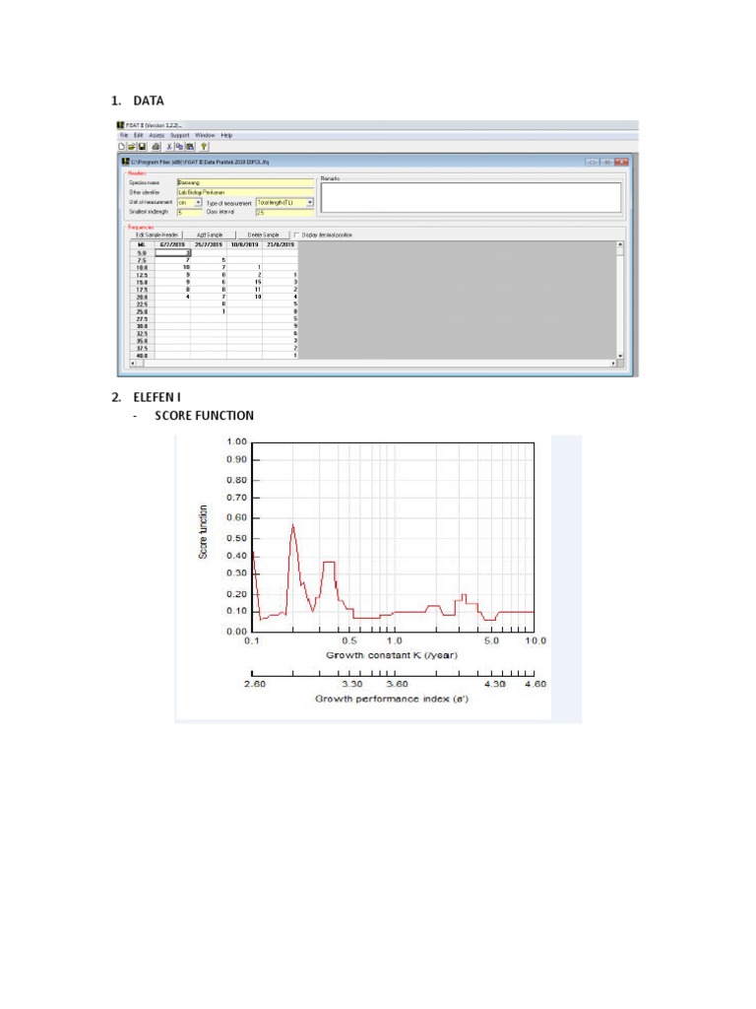Open the File menu

click(x=124, y=135)
